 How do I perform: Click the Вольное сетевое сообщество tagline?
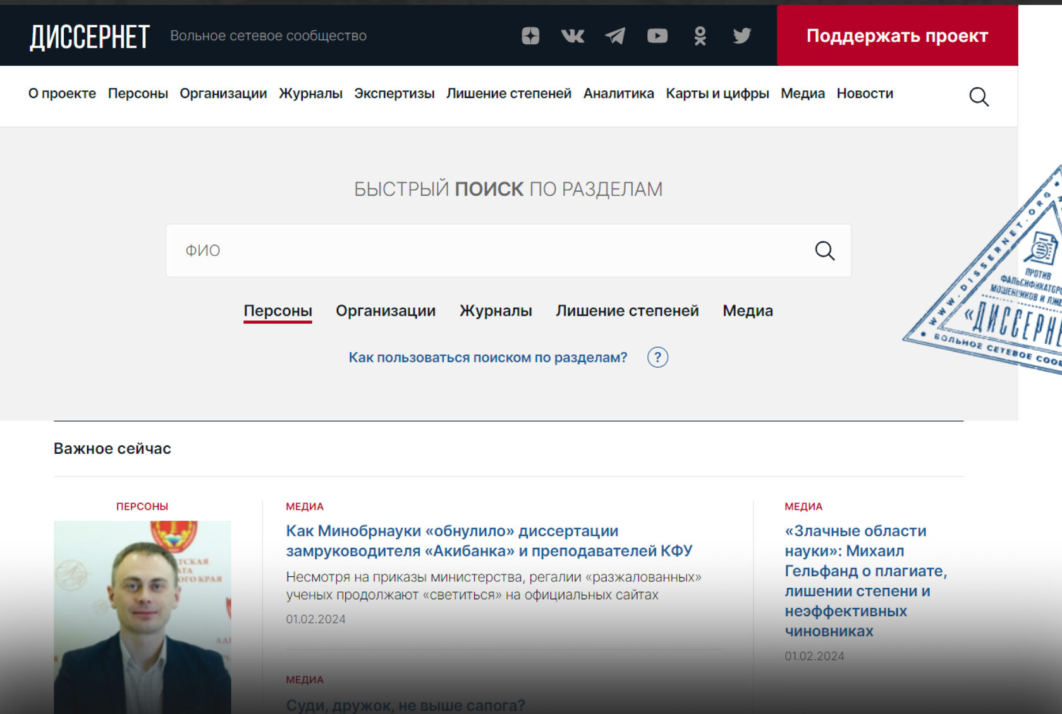click(268, 36)
